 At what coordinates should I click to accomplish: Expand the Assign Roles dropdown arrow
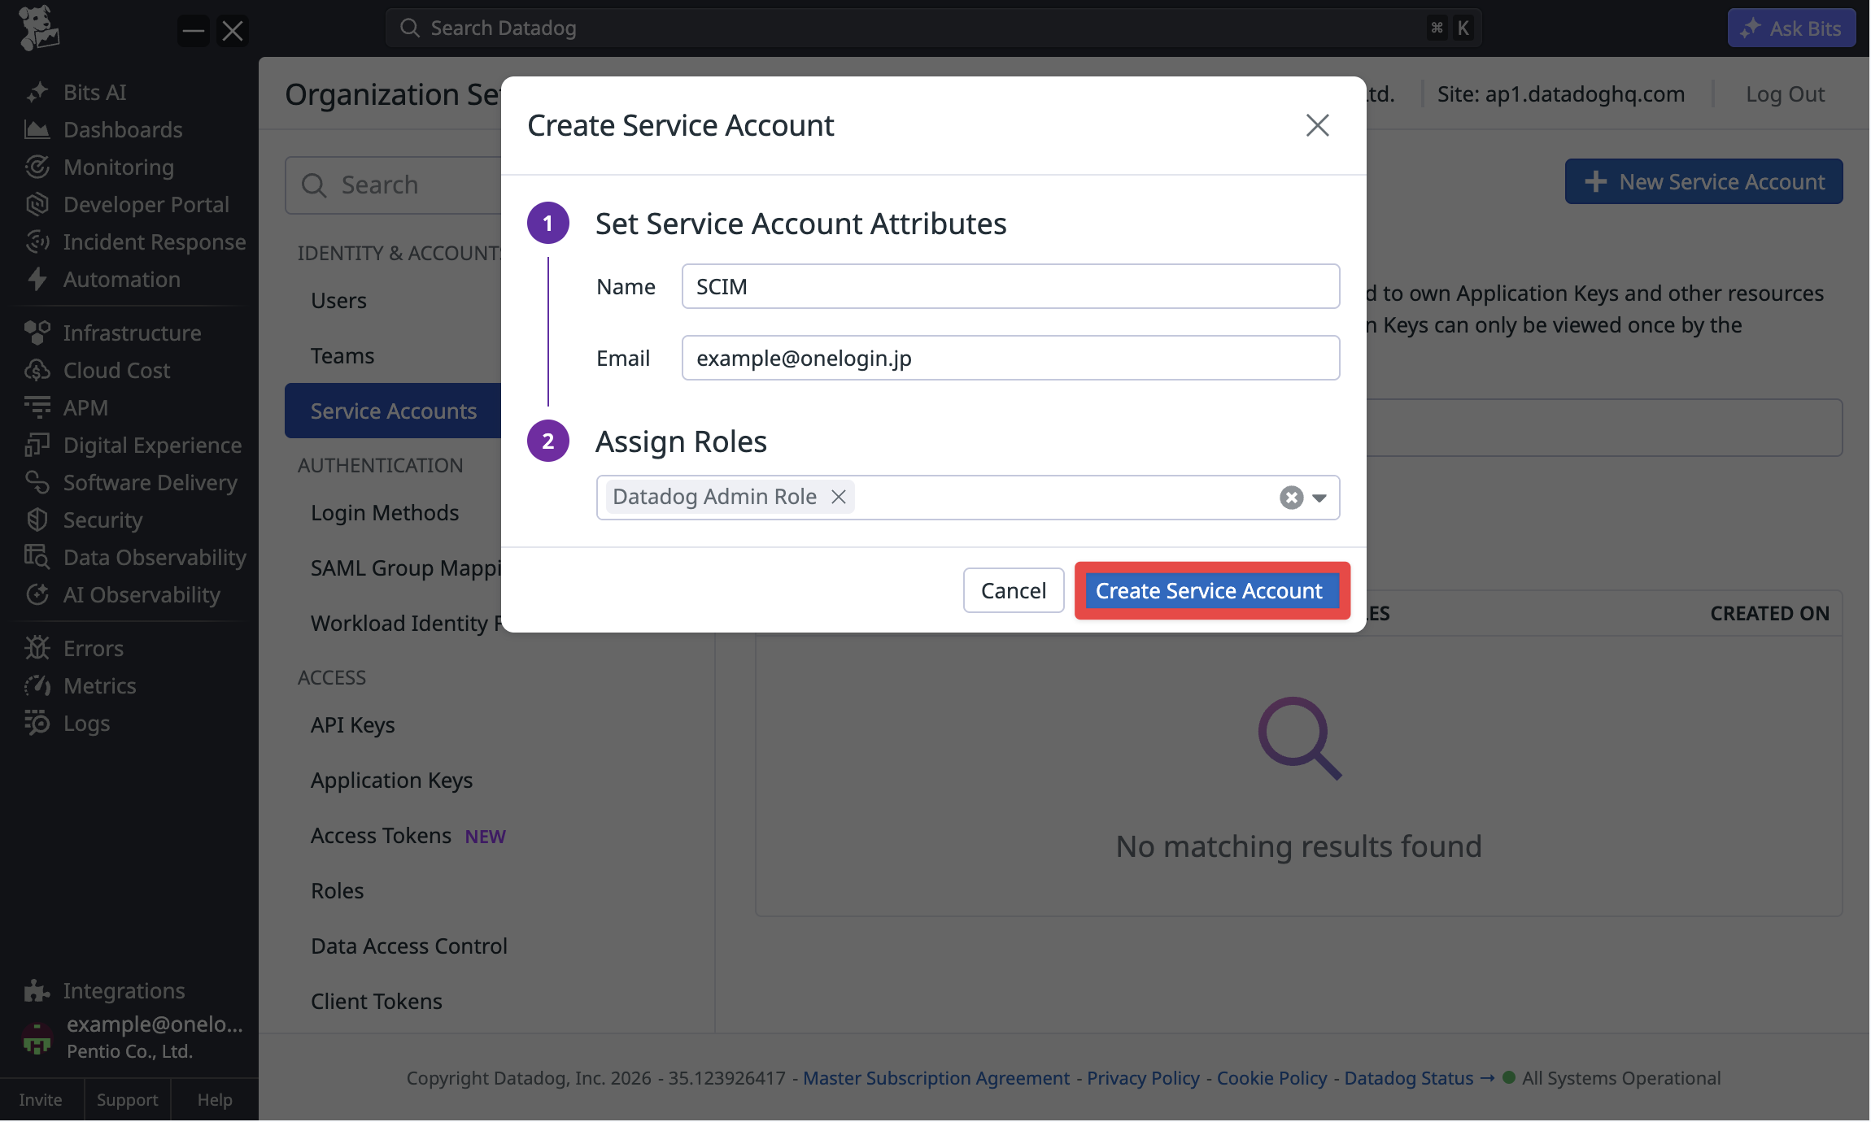(x=1319, y=498)
